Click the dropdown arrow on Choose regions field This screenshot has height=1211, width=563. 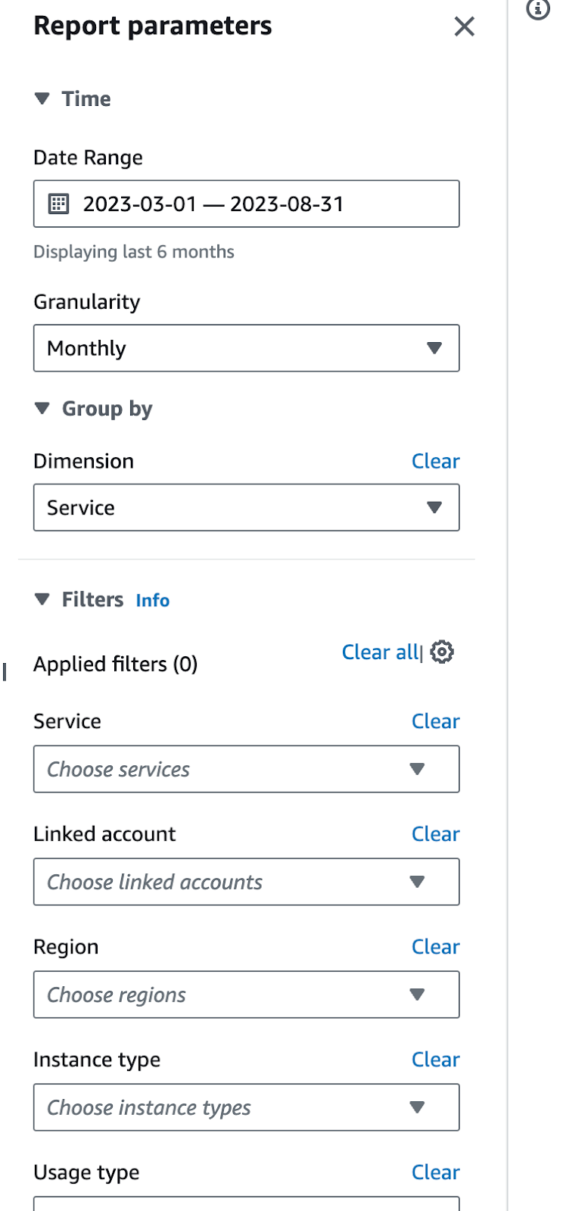pos(416,995)
